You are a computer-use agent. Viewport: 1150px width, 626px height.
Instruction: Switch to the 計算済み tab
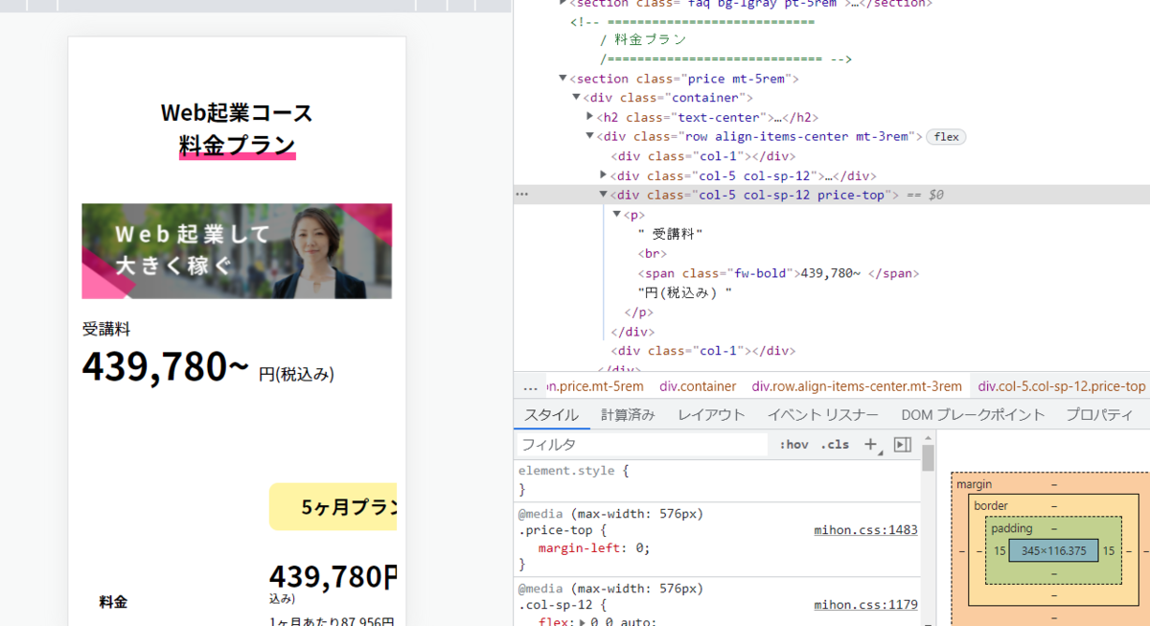click(628, 415)
